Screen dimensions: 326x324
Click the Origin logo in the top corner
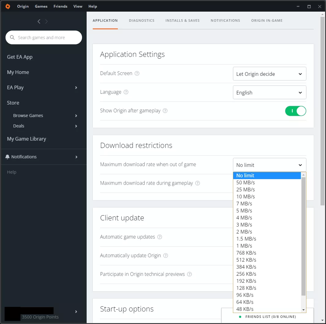(x=8, y=6)
